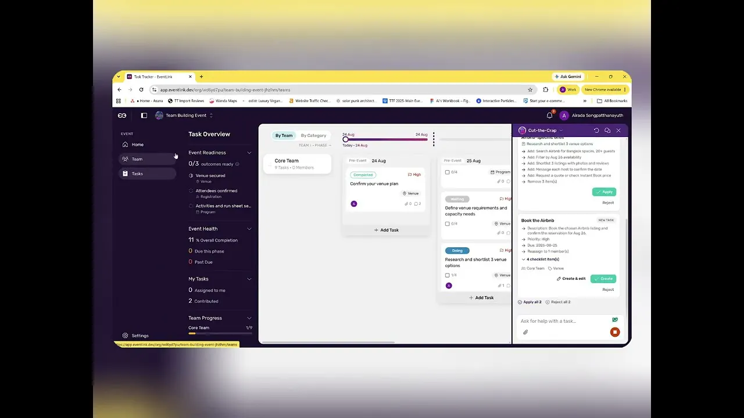Click the Grammarly icon in chat input

pyautogui.click(x=615, y=320)
